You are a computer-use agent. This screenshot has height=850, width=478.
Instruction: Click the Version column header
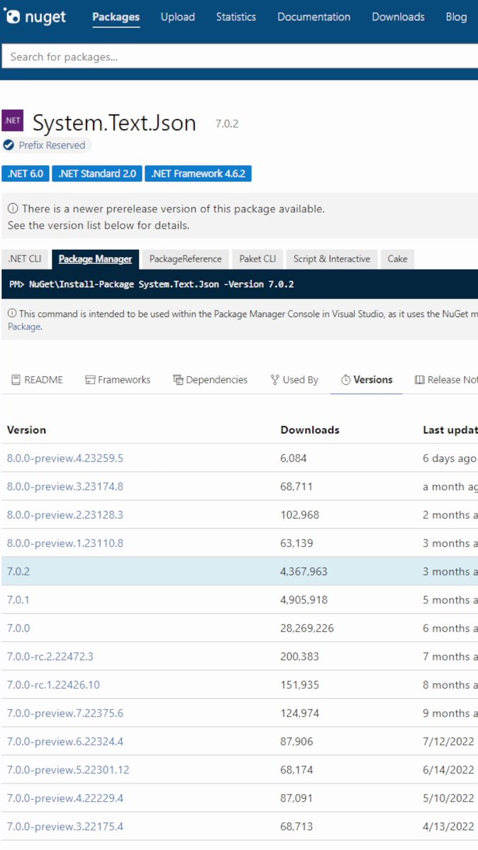point(26,430)
